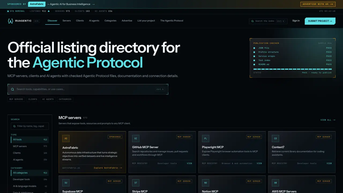The height and width of the screenshot is (193, 343).
Task: Click the ADVERTISE WITH US button
Action: point(318,4)
